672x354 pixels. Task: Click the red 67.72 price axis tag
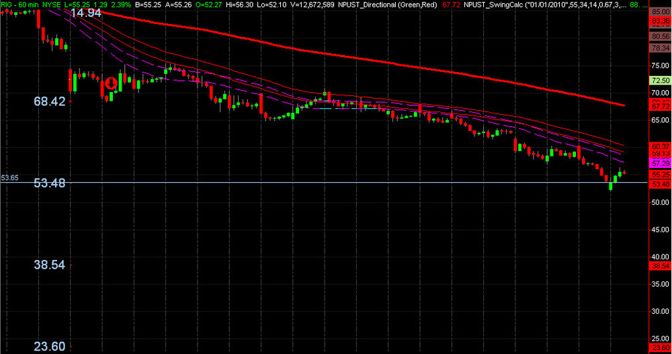pyautogui.click(x=661, y=106)
